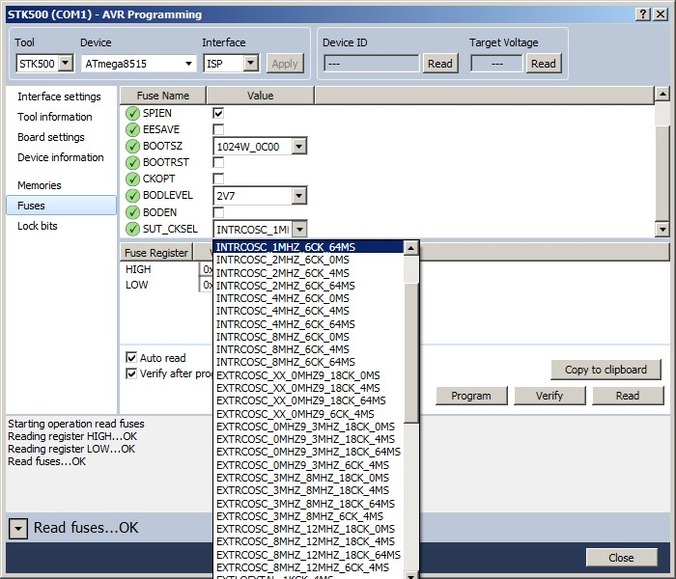676x579 pixels.
Task: Click the green check icon beside BOOTSZ
Action: pyautogui.click(x=132, y=146)
